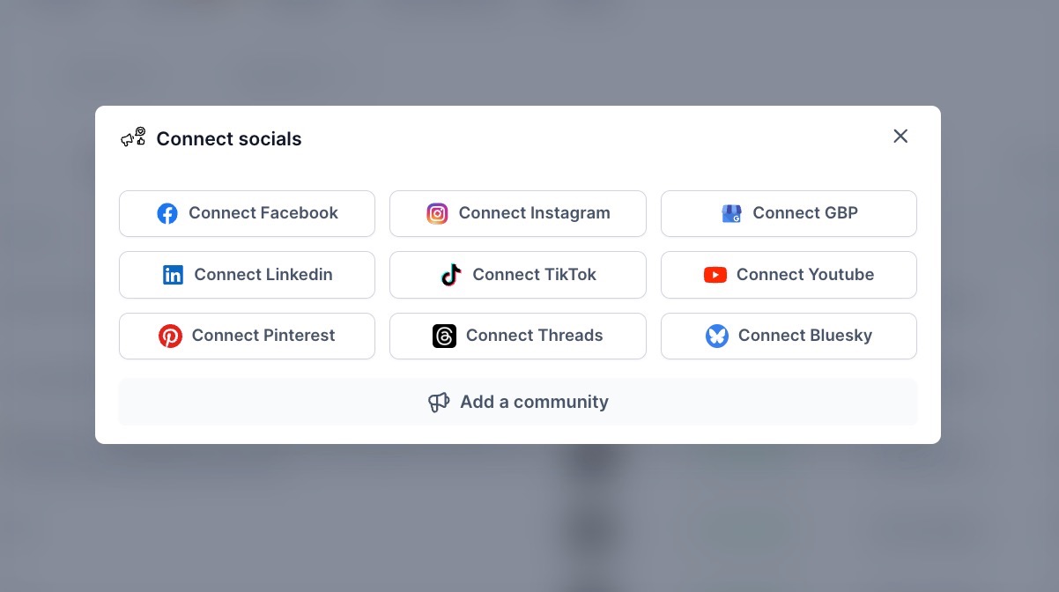The height and width of the screenshot is (592, 1059).
Task: Click the Google Business Profile storefront icon
Action: [731, 213]
